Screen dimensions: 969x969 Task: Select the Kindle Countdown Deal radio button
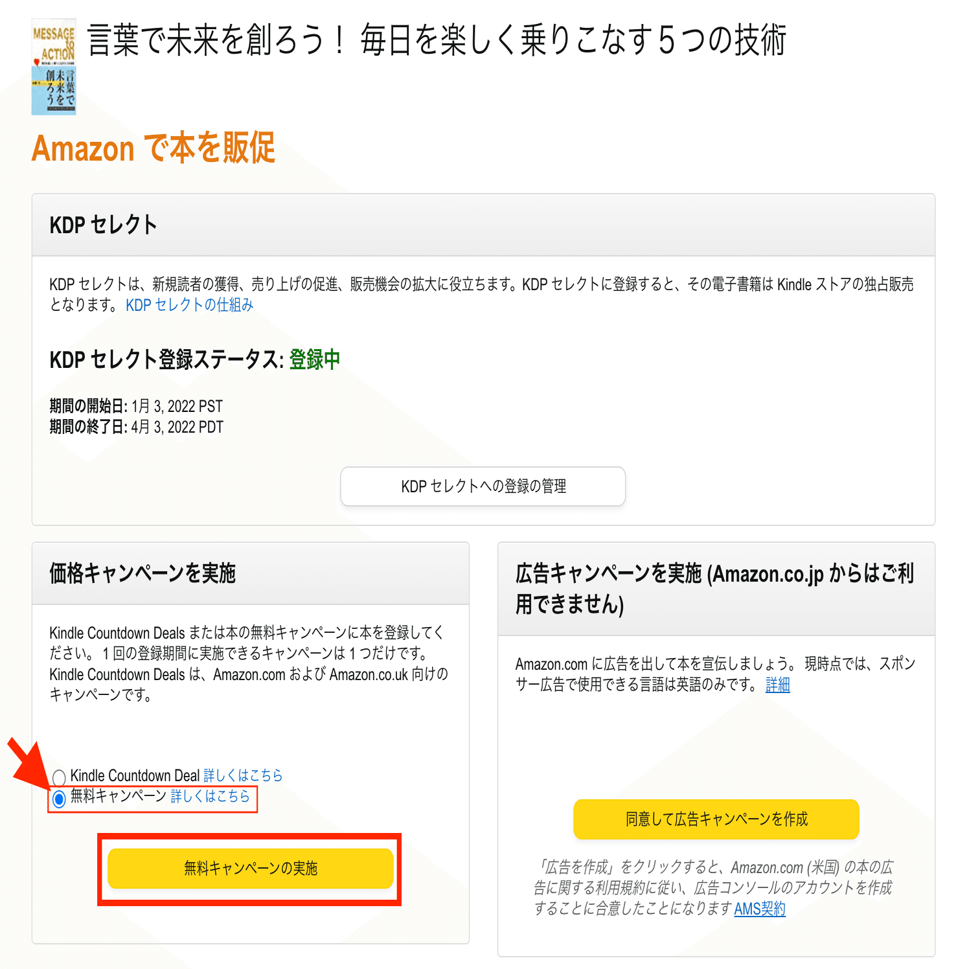click(59, 775)
